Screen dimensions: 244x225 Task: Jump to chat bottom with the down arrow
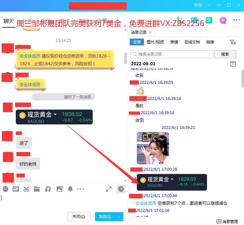pyautogui.click(x=126, y=180)
